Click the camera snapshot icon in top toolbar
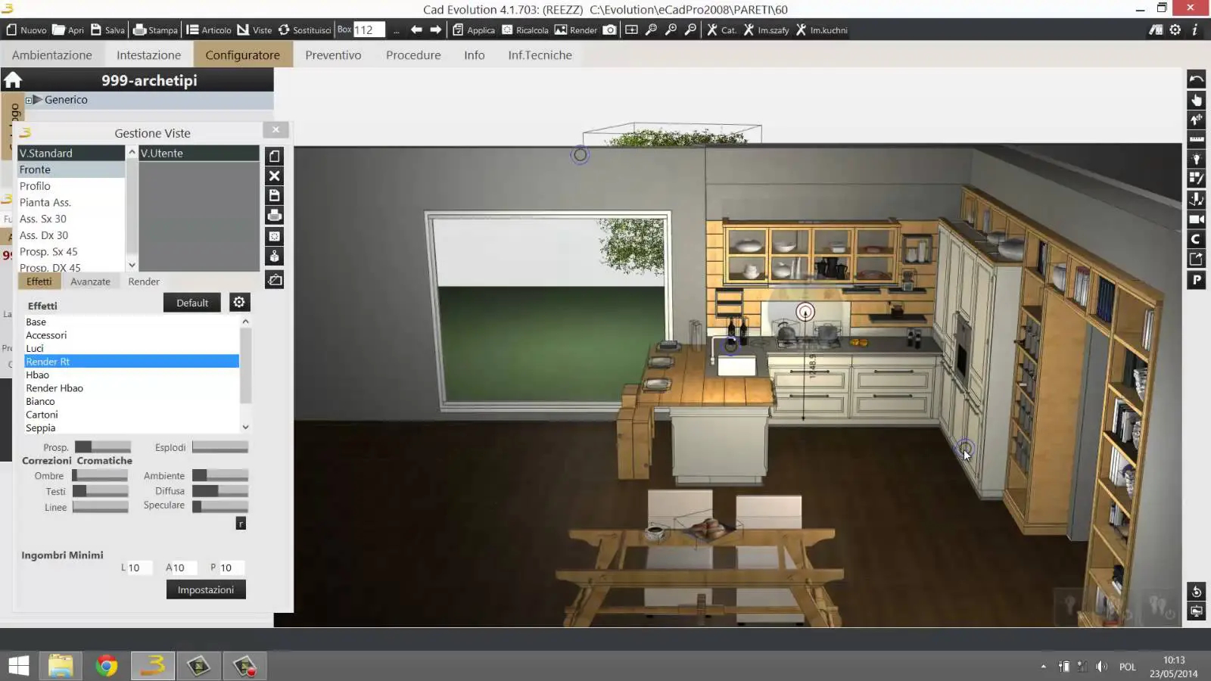Screen dimensions: 1211x681 pos(609,30)
